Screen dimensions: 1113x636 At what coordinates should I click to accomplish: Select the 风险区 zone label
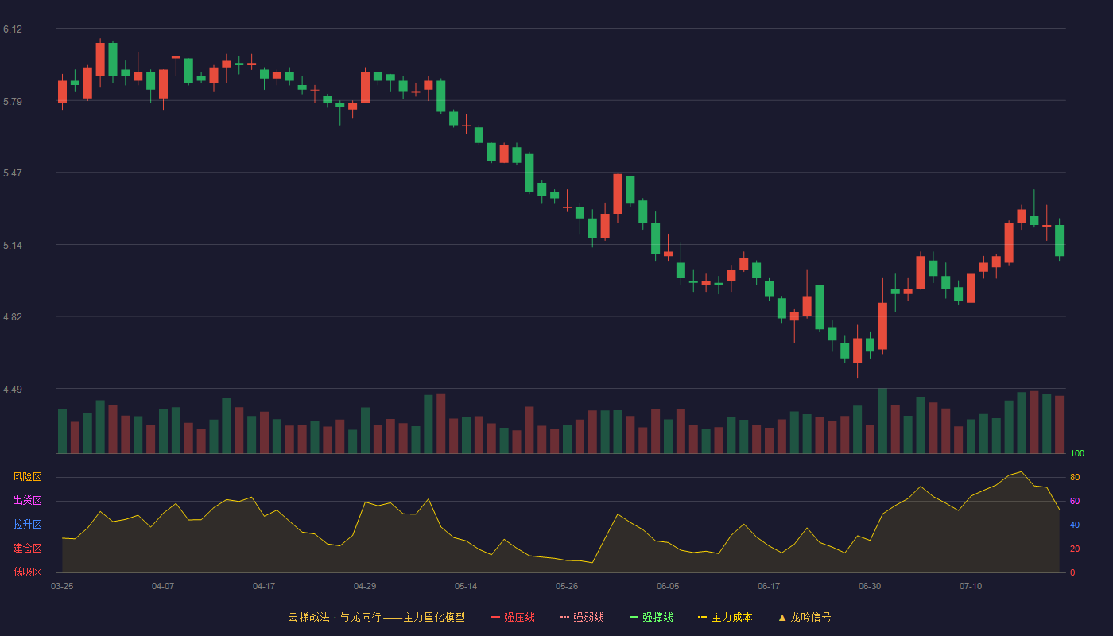[x=27, y=477]
